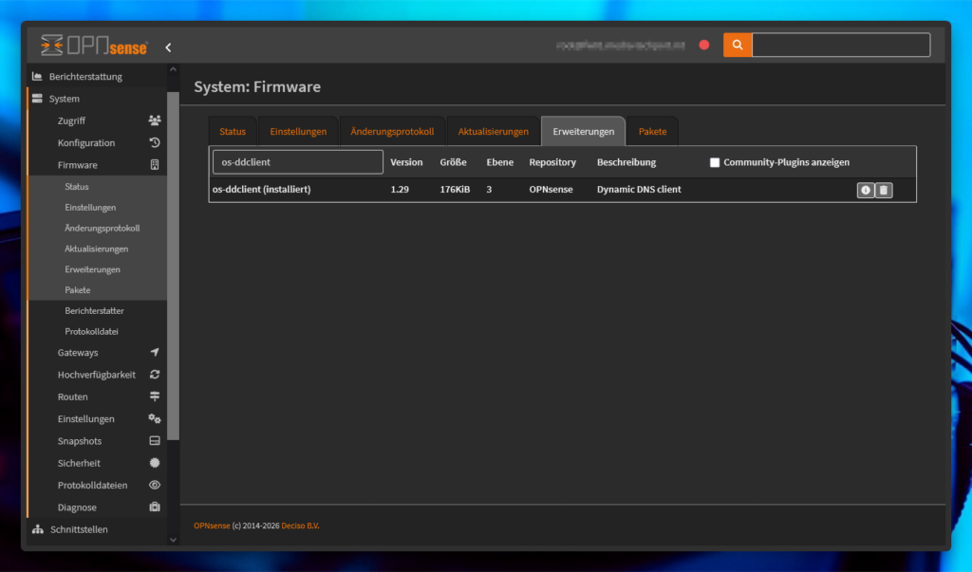
Task: Click the red status indicator dot
Action: click(704, 45)
